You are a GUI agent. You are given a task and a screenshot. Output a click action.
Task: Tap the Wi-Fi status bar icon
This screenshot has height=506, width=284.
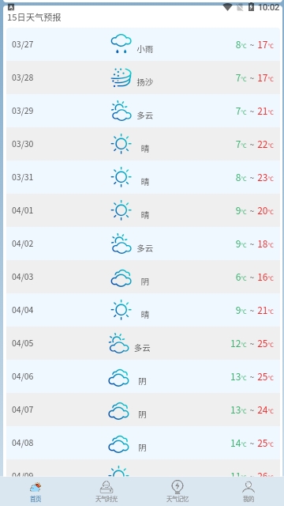click(227, 7)
